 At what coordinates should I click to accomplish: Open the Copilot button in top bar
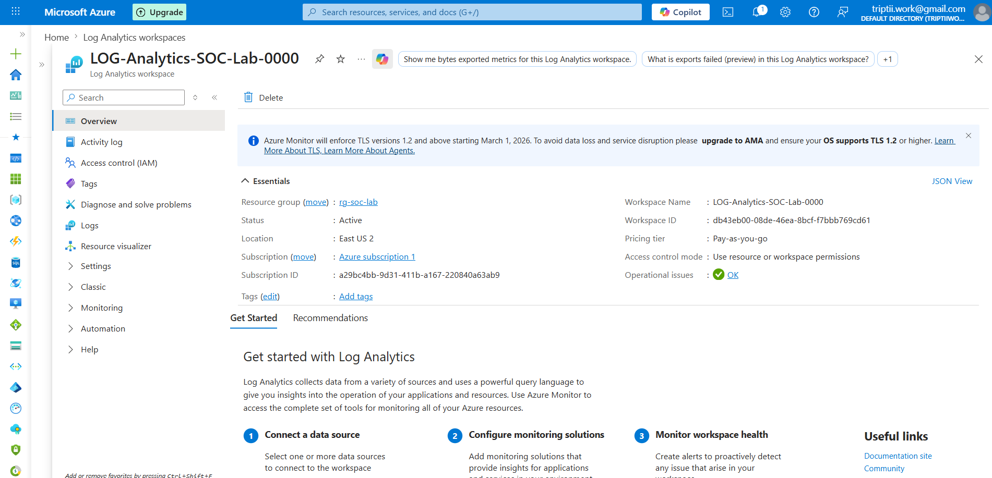pos(680,12)
